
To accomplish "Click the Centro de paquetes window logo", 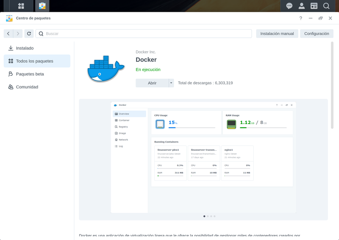I will (x=9, y=18).
